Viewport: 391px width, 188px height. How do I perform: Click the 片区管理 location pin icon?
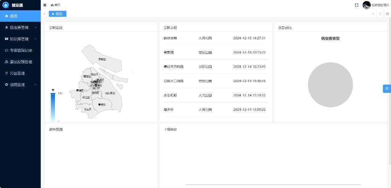pyautogui.click(x=6, y=73)
